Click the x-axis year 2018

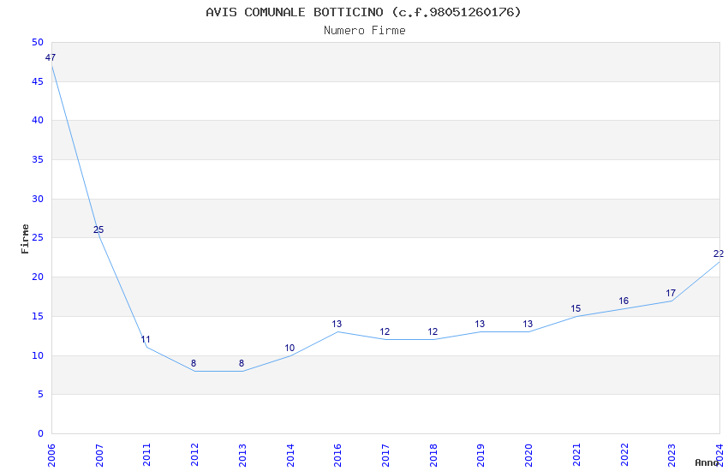coord(433,455)
